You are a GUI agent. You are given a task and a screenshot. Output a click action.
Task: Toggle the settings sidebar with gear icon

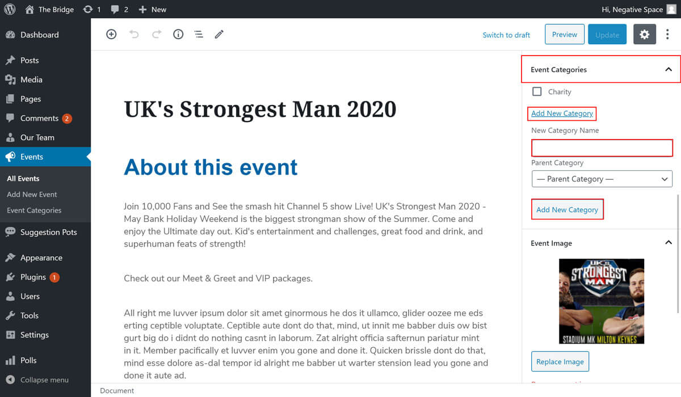point(644,34)
